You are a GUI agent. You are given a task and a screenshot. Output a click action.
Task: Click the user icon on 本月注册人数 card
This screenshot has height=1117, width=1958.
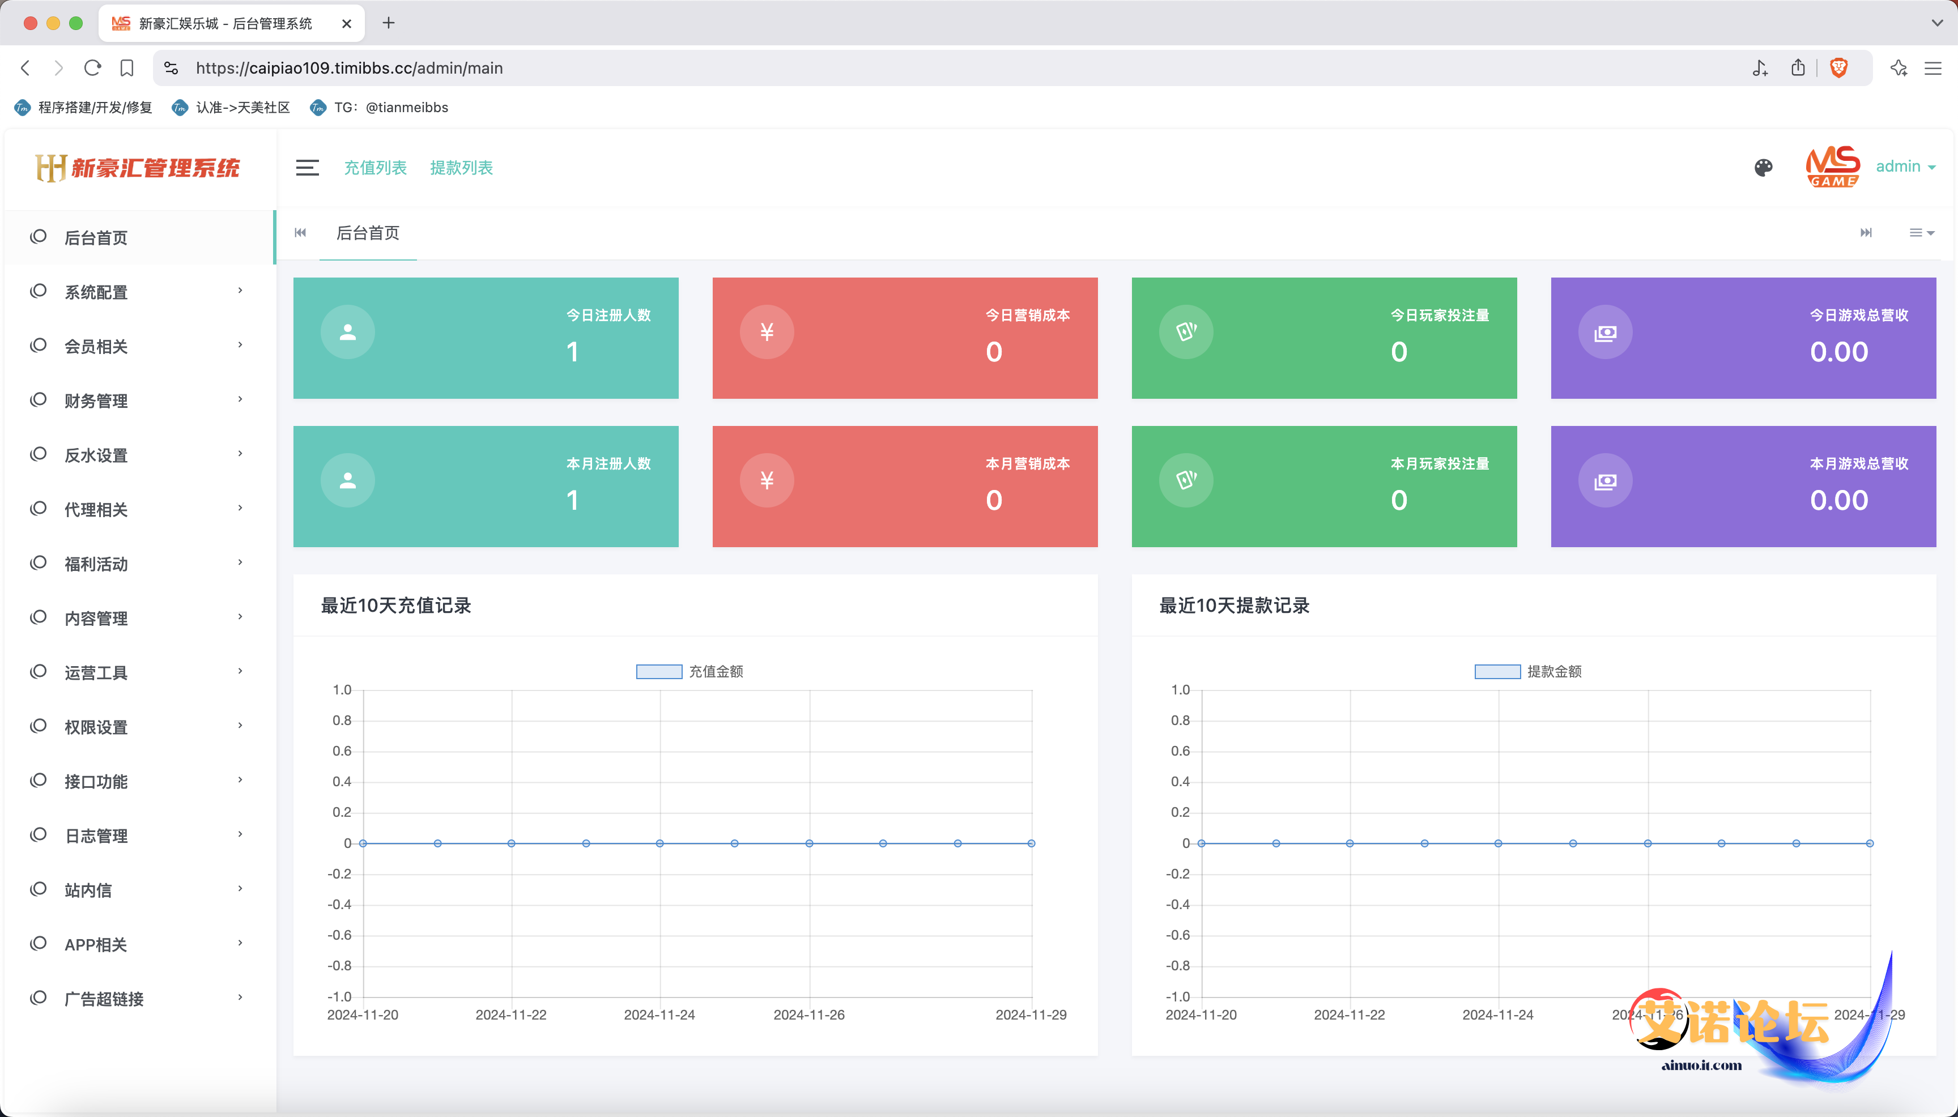click(x=347, y=480)
